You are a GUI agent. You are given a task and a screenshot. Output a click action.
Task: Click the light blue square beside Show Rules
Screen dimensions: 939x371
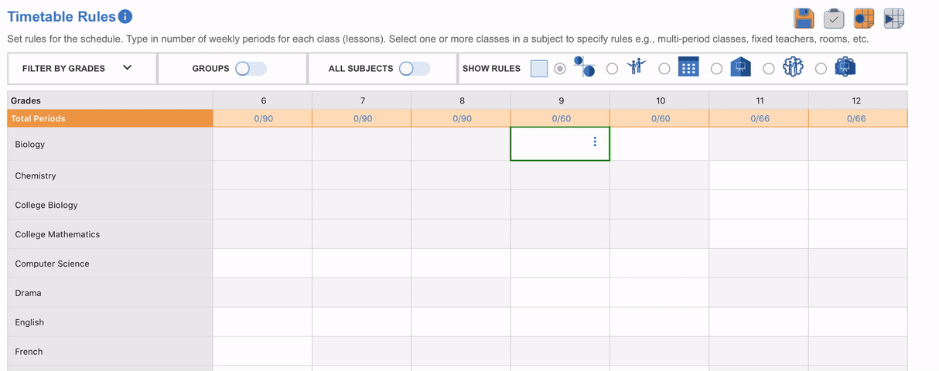539,69
